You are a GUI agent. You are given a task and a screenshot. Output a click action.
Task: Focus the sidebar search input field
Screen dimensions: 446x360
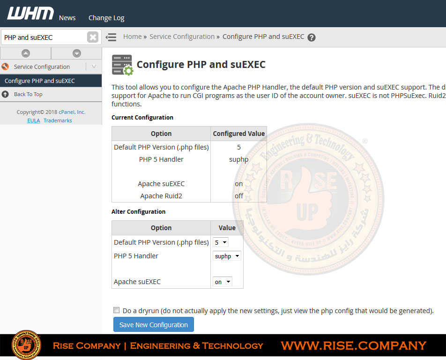pyautogui.click(x=45, y=37)
